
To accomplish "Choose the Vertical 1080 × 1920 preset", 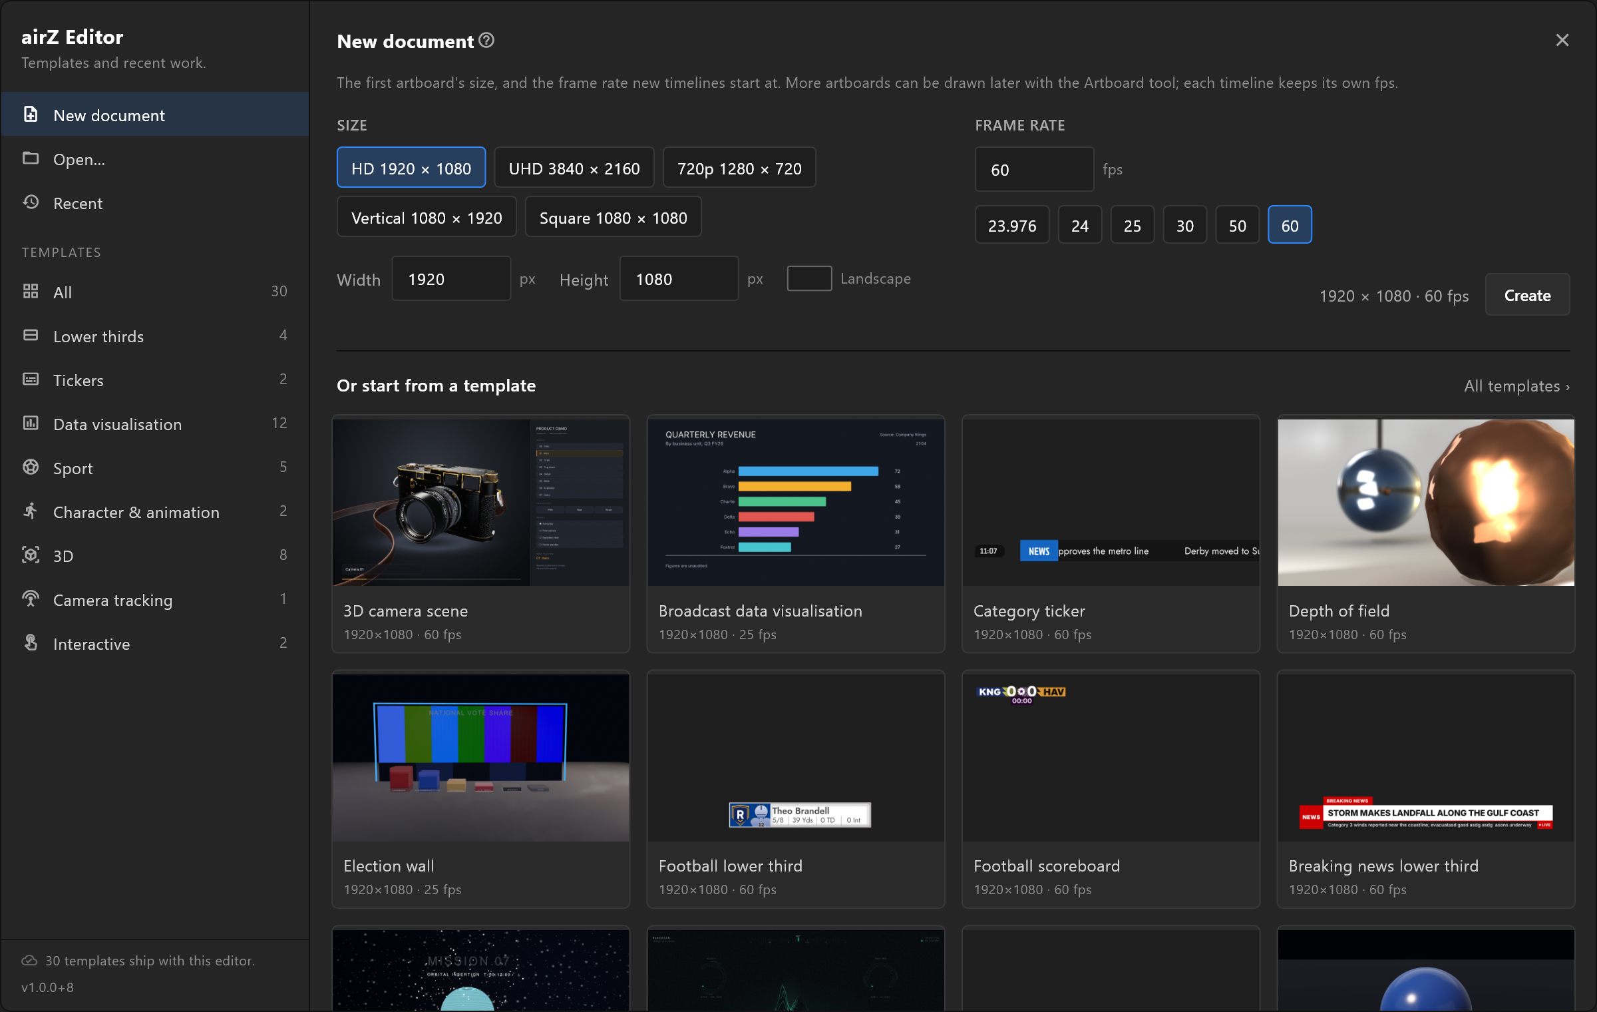I will (x=427, y=217).
